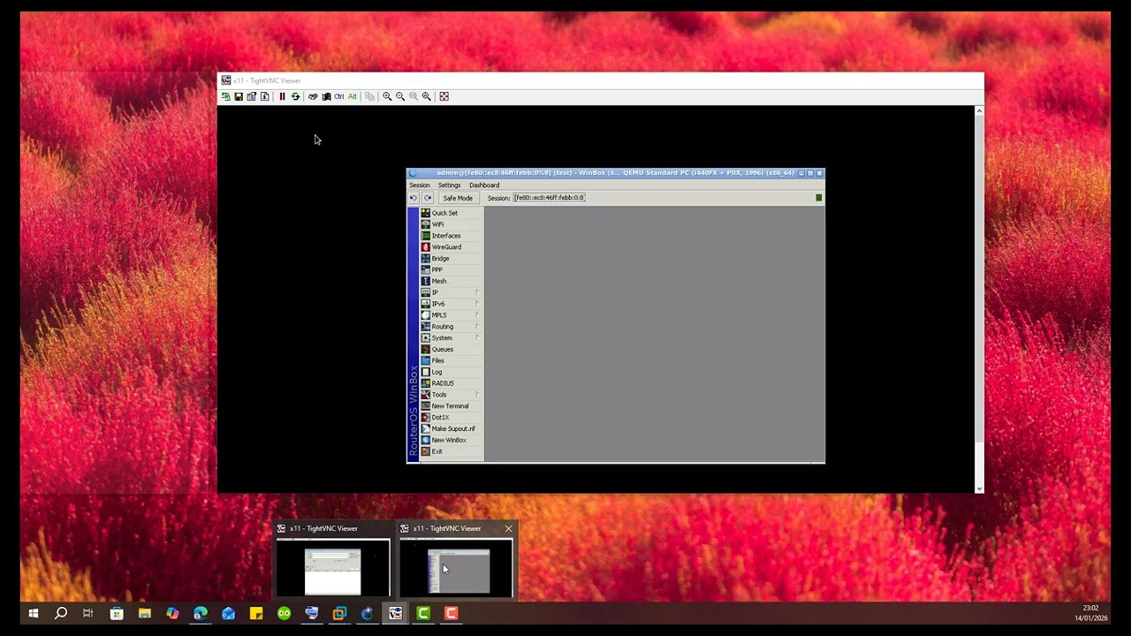Click the save session toolbar icon
The height and width of the screenshot is (636, 1131).
coord(239,96)
